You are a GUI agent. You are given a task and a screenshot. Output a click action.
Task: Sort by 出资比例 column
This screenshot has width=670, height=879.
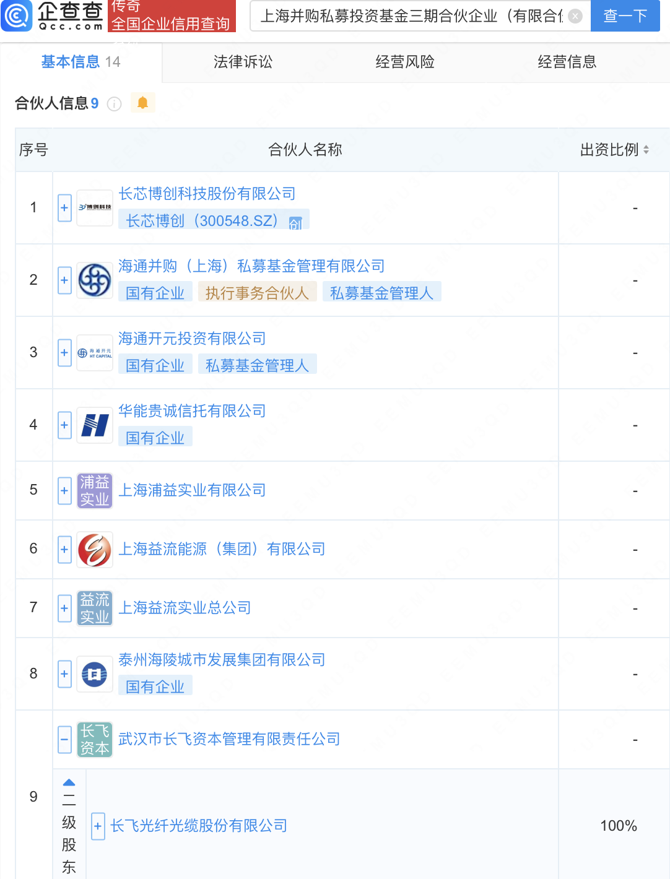pyautogui.click(x=646, y=150)
